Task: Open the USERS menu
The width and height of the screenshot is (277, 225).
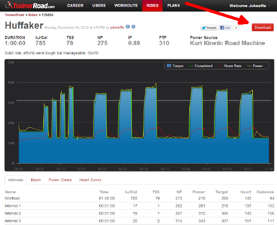Action: [99, 6]
